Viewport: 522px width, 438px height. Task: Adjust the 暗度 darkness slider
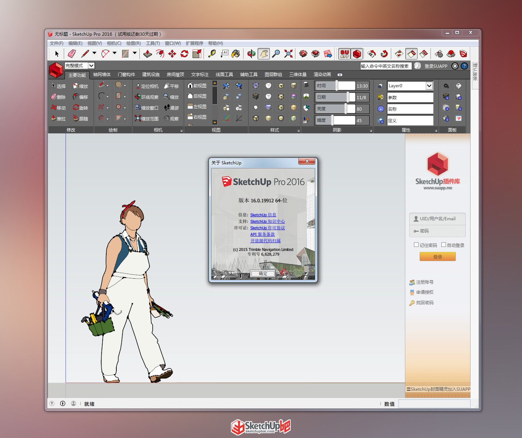[332, 120]
